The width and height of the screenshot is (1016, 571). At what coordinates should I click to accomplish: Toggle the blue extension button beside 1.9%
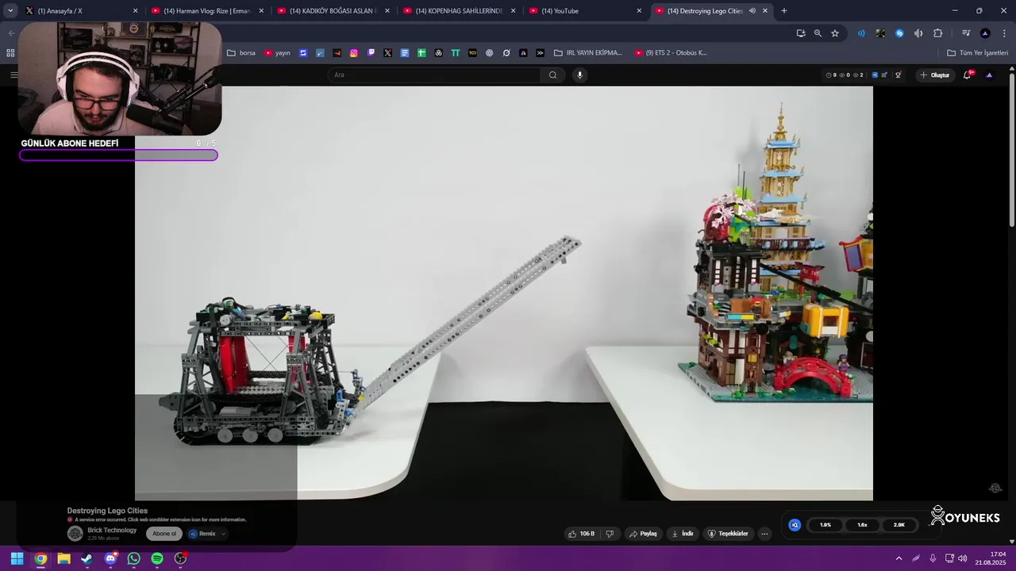pos(795,525)
